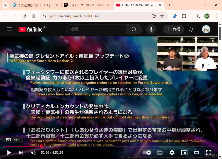Open YouTube notifications bell
222x159 pixels.
(x=191, y=29)
